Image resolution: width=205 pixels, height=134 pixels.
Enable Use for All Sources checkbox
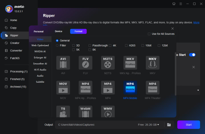[149, 34]
